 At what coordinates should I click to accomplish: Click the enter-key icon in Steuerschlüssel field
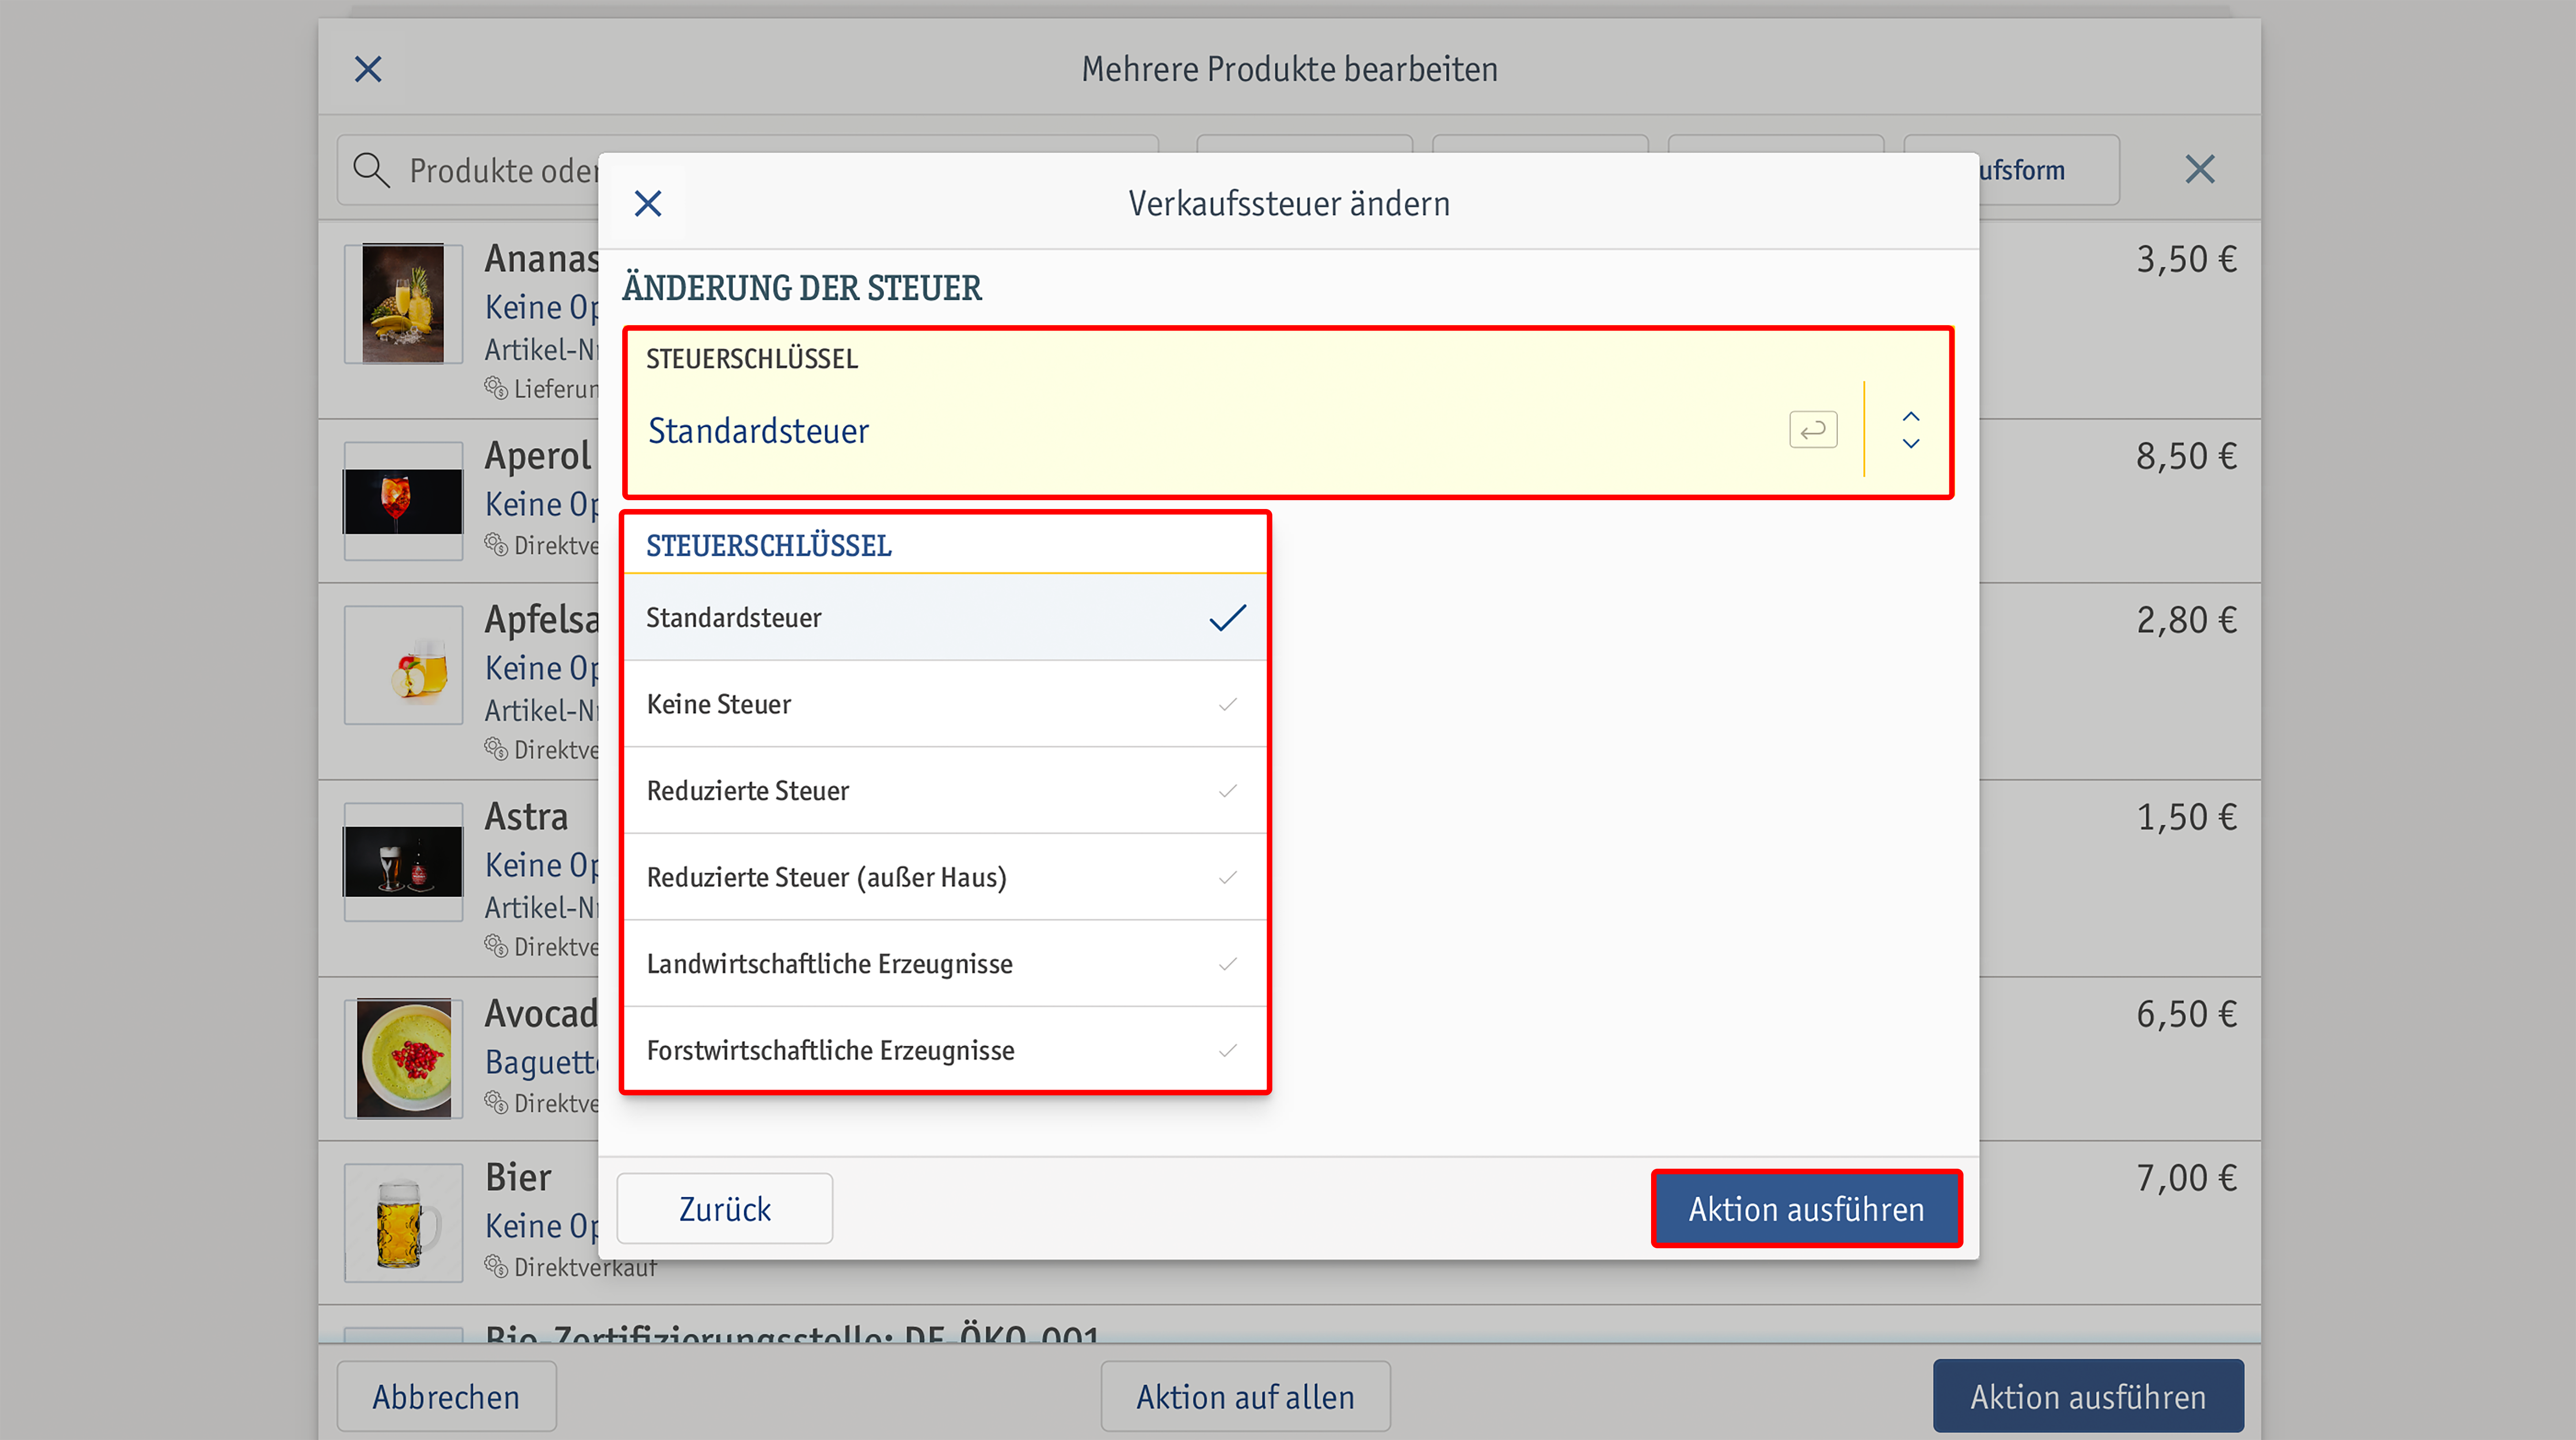click(1813, 430)
